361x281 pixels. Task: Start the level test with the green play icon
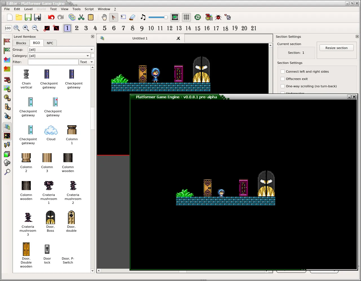[x=175, y=17]
